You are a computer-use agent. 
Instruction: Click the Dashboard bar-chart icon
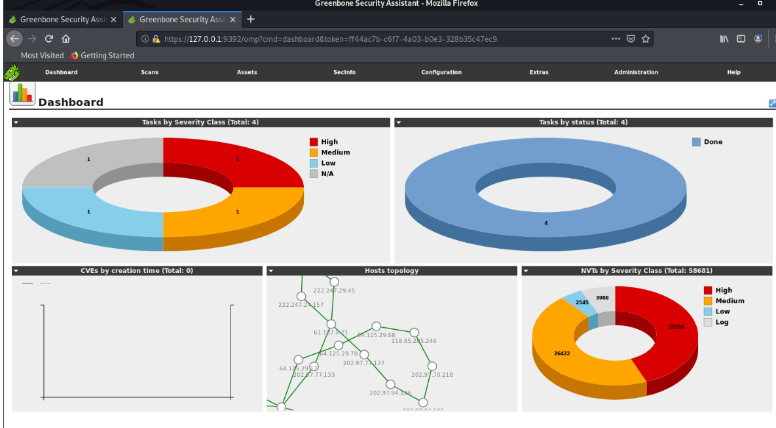pos(22,93)
